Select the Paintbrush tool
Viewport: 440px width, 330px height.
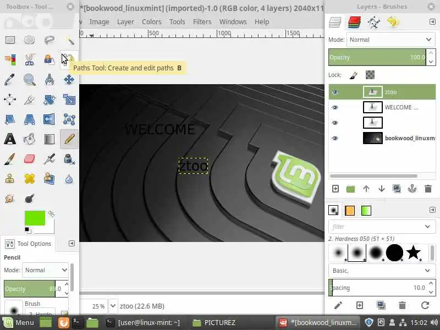10,159
